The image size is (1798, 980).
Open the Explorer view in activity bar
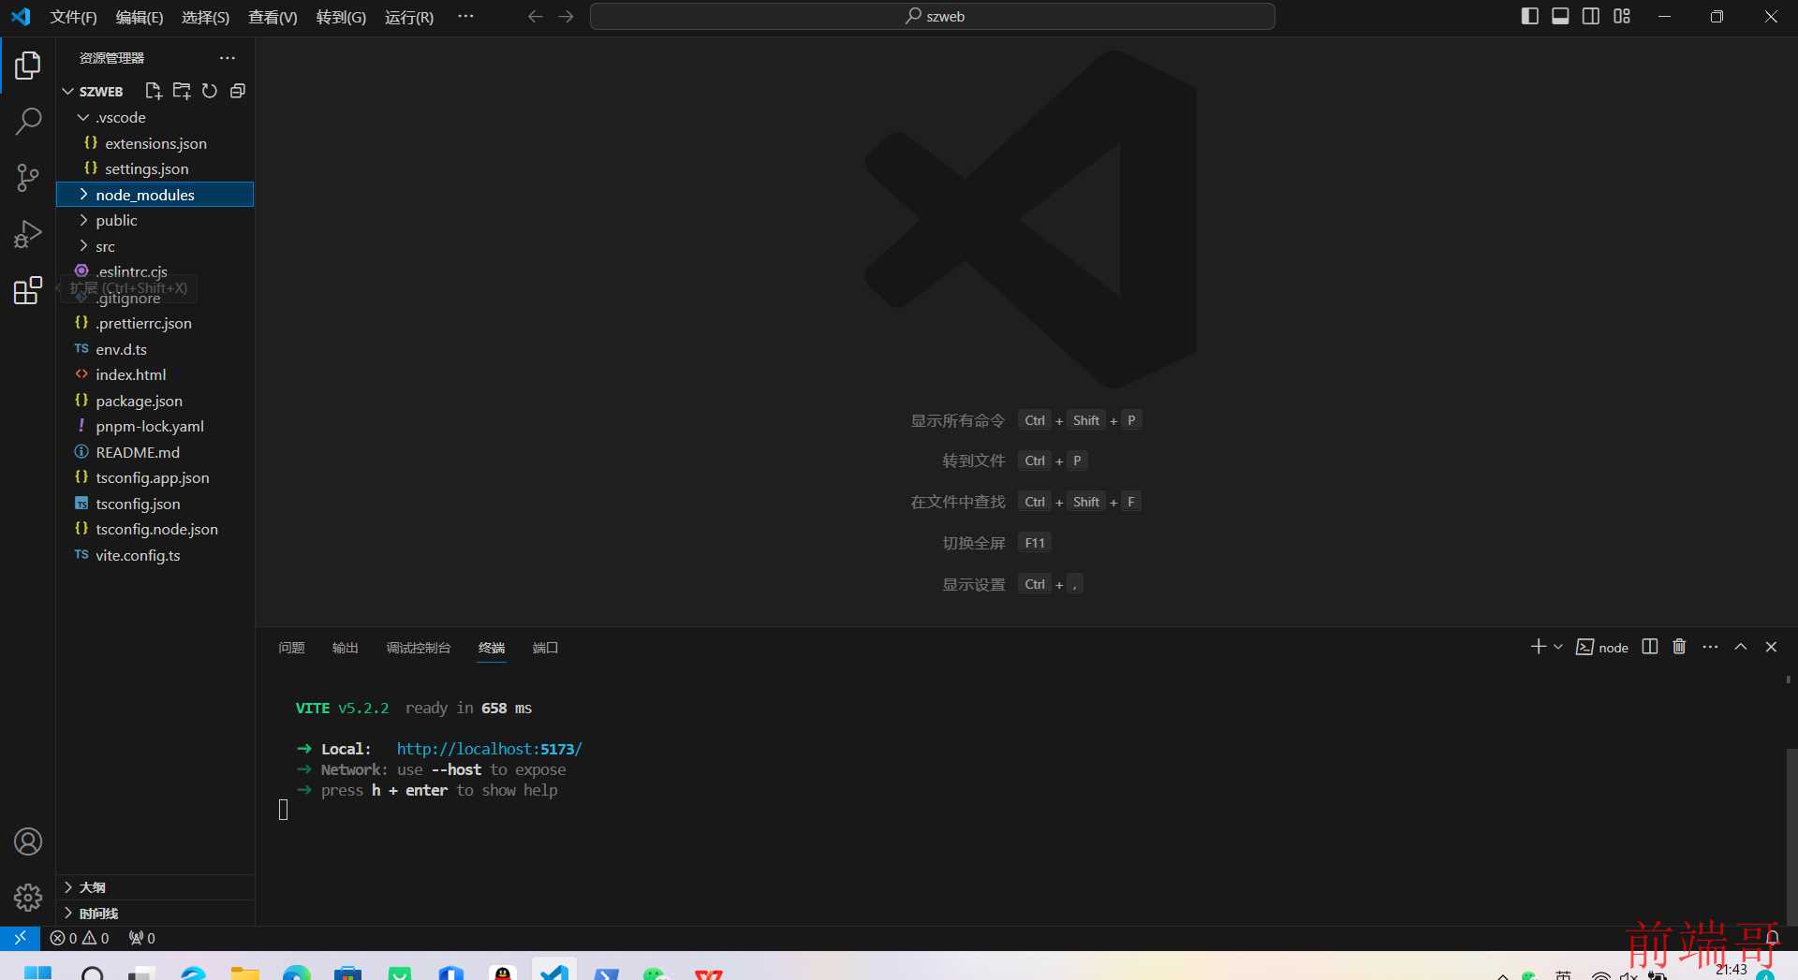(28, 65)
